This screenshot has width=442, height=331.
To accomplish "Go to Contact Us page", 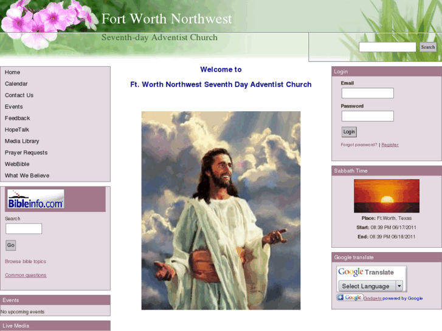I will [x=19, y=95].
